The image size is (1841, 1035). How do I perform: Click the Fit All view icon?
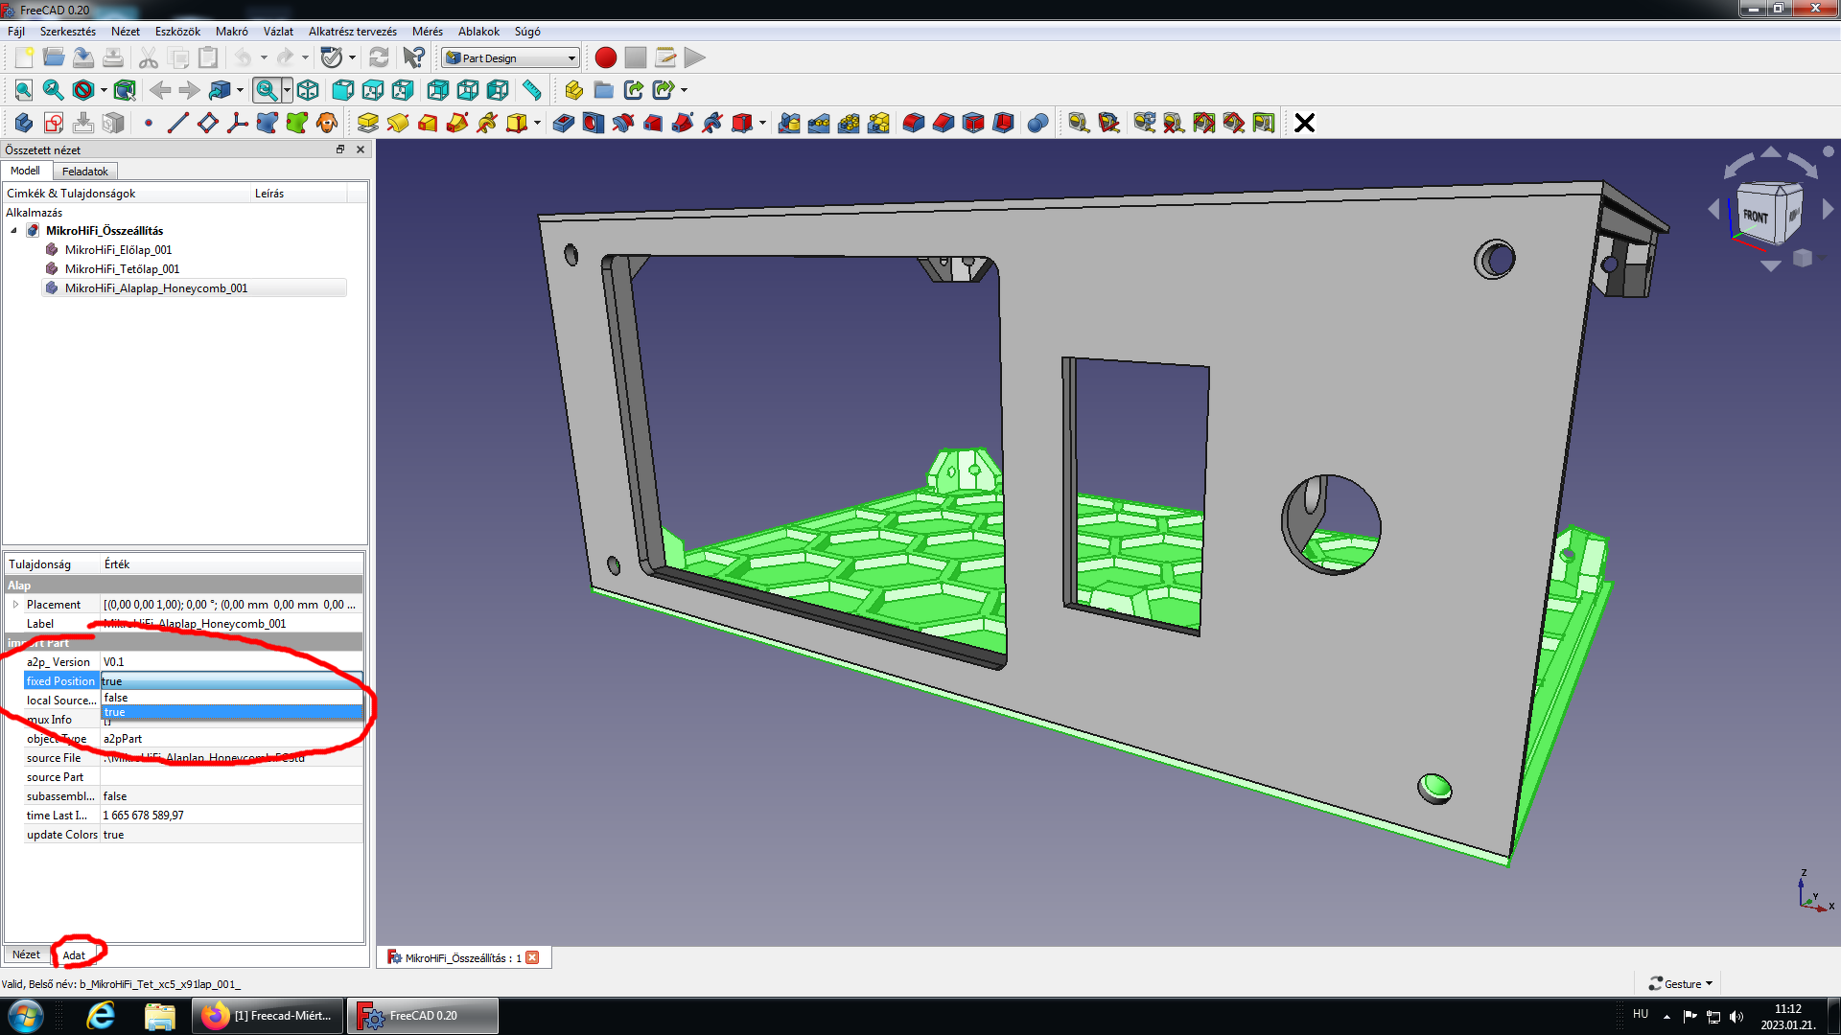click(24, 90)
